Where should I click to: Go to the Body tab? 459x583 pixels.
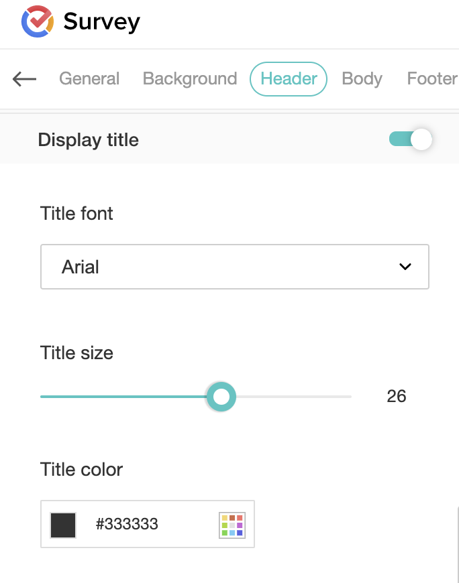click(362, 79)
